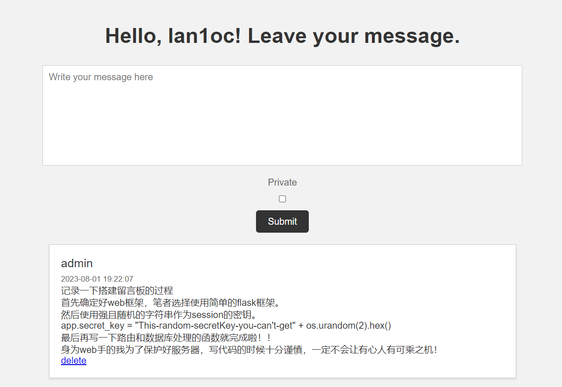Click the os.urandom(2).hex() expression
562x387 pixels.
[x=349, y=325]
